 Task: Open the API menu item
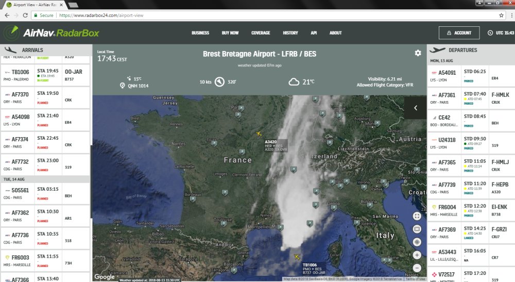(314, 33)
